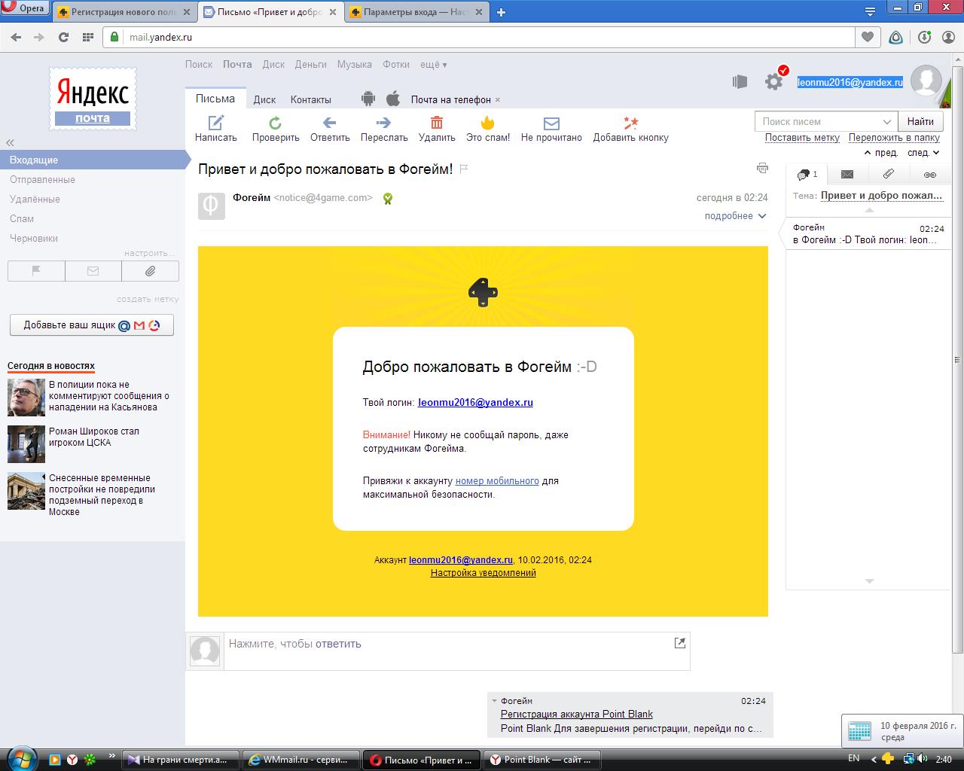The height and width of the screenshot is (771, 964).
Task: Print the email using the printer icon
Action: coord(762,168)
